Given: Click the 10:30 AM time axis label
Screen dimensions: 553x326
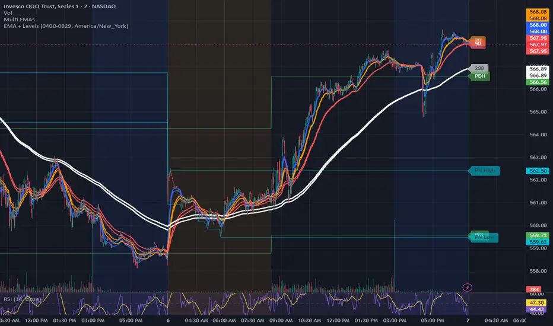Looking at the screenshot, I should tap(309, 321).
